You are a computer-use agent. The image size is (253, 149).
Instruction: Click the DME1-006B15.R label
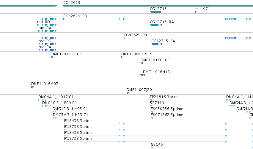click(x=136, y=54)
